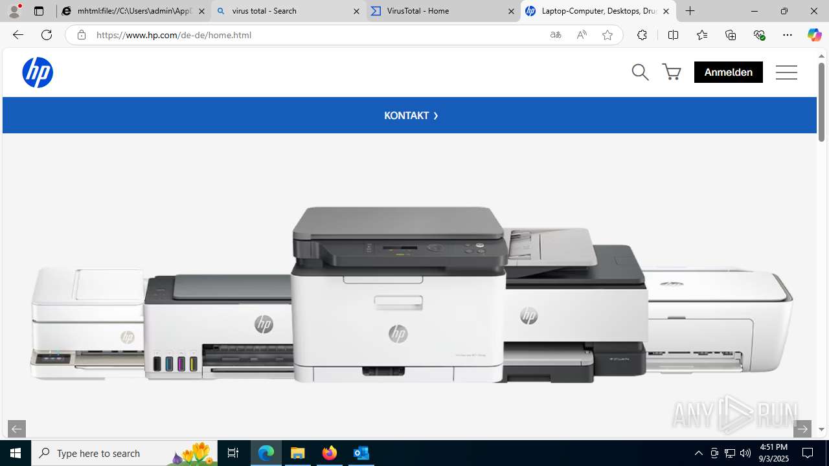Viewport: 829px width, 466px height.
Task: View site information lock icon
Action: (81, 35)
